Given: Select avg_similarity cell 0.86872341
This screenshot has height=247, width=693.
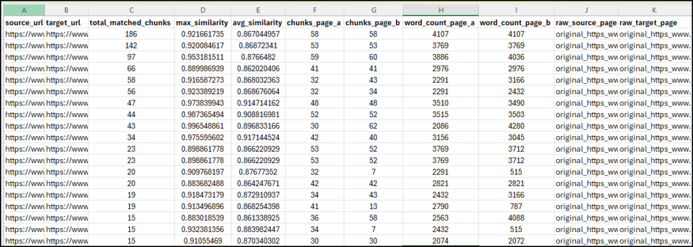Looking at the screenshot, I should coord(258,45).
